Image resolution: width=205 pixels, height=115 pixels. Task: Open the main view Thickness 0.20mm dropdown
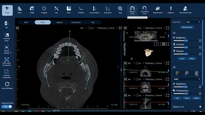[117, 28]
